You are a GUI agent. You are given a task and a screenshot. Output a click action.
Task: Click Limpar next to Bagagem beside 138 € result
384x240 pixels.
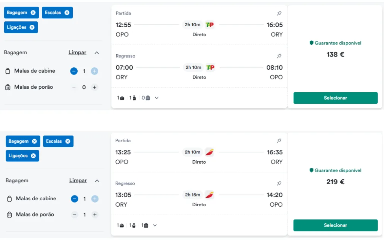[x=77, y=53]
